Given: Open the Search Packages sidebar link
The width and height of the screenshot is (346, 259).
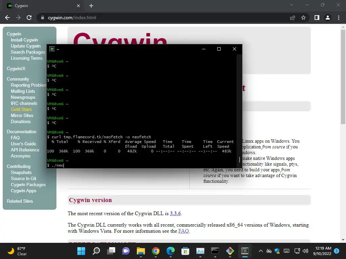Looking at the screenshot, I should (x=28, y=52).
